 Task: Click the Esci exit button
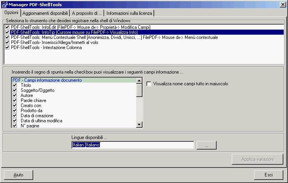coord(268,175)
